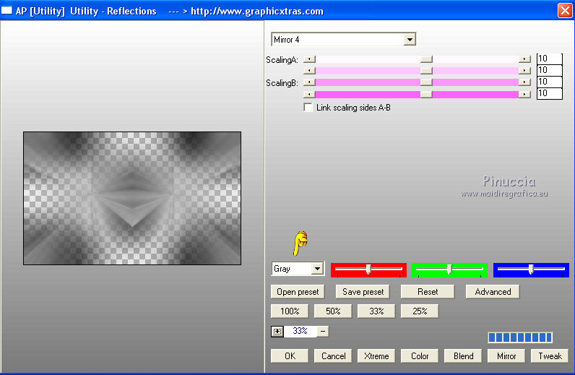
Task: Click the first ScalingA value field
Action: pyautogui.click(x=549, y=59)
